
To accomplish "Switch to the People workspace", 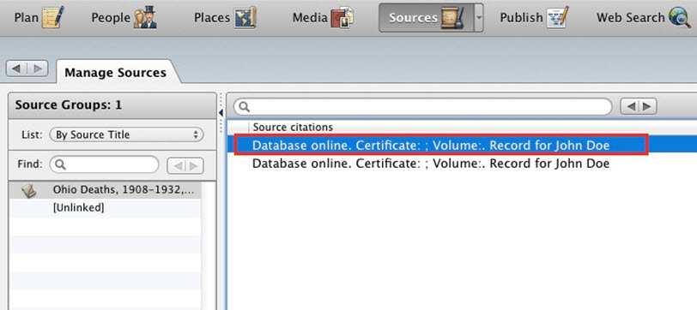I will pyautogui.click(x=124, y=18).
